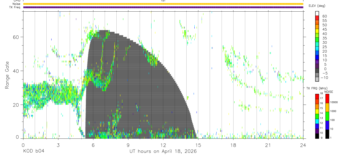Click the ELEV colorbar tick "35"
Viewport: 341px width, 157px height.
point(325,38)
